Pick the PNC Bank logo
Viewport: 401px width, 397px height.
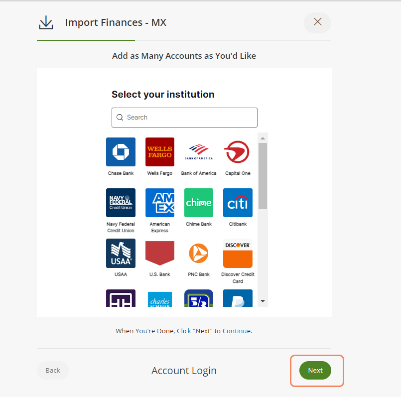(x=199, y=253)
